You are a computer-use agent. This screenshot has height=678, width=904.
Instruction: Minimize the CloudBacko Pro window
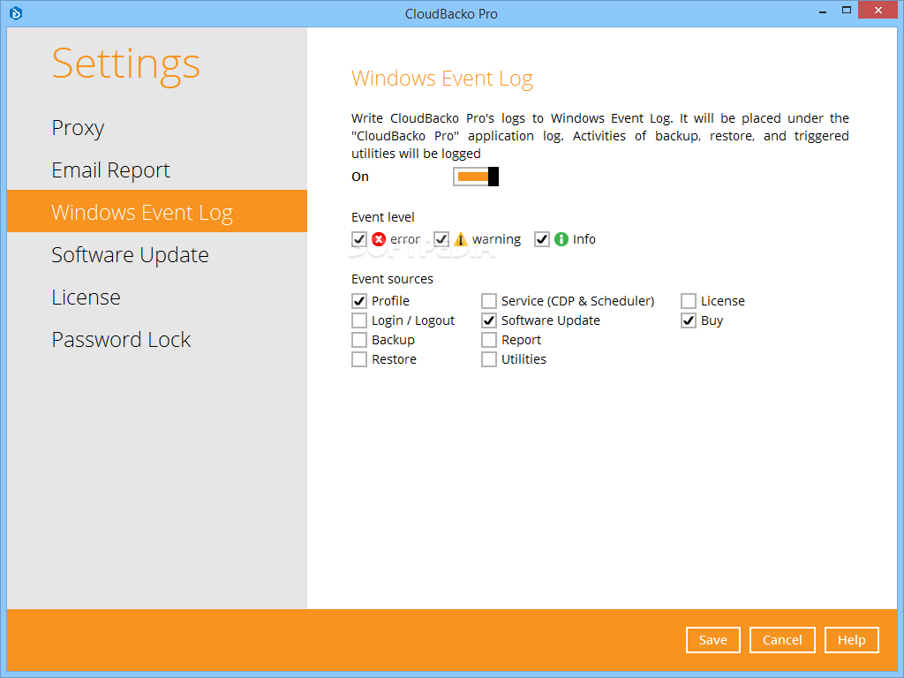823,11
